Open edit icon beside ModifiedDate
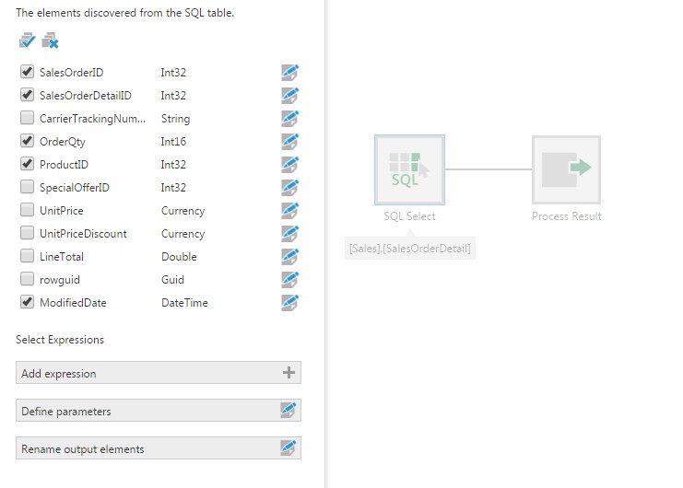 (290, 303)
